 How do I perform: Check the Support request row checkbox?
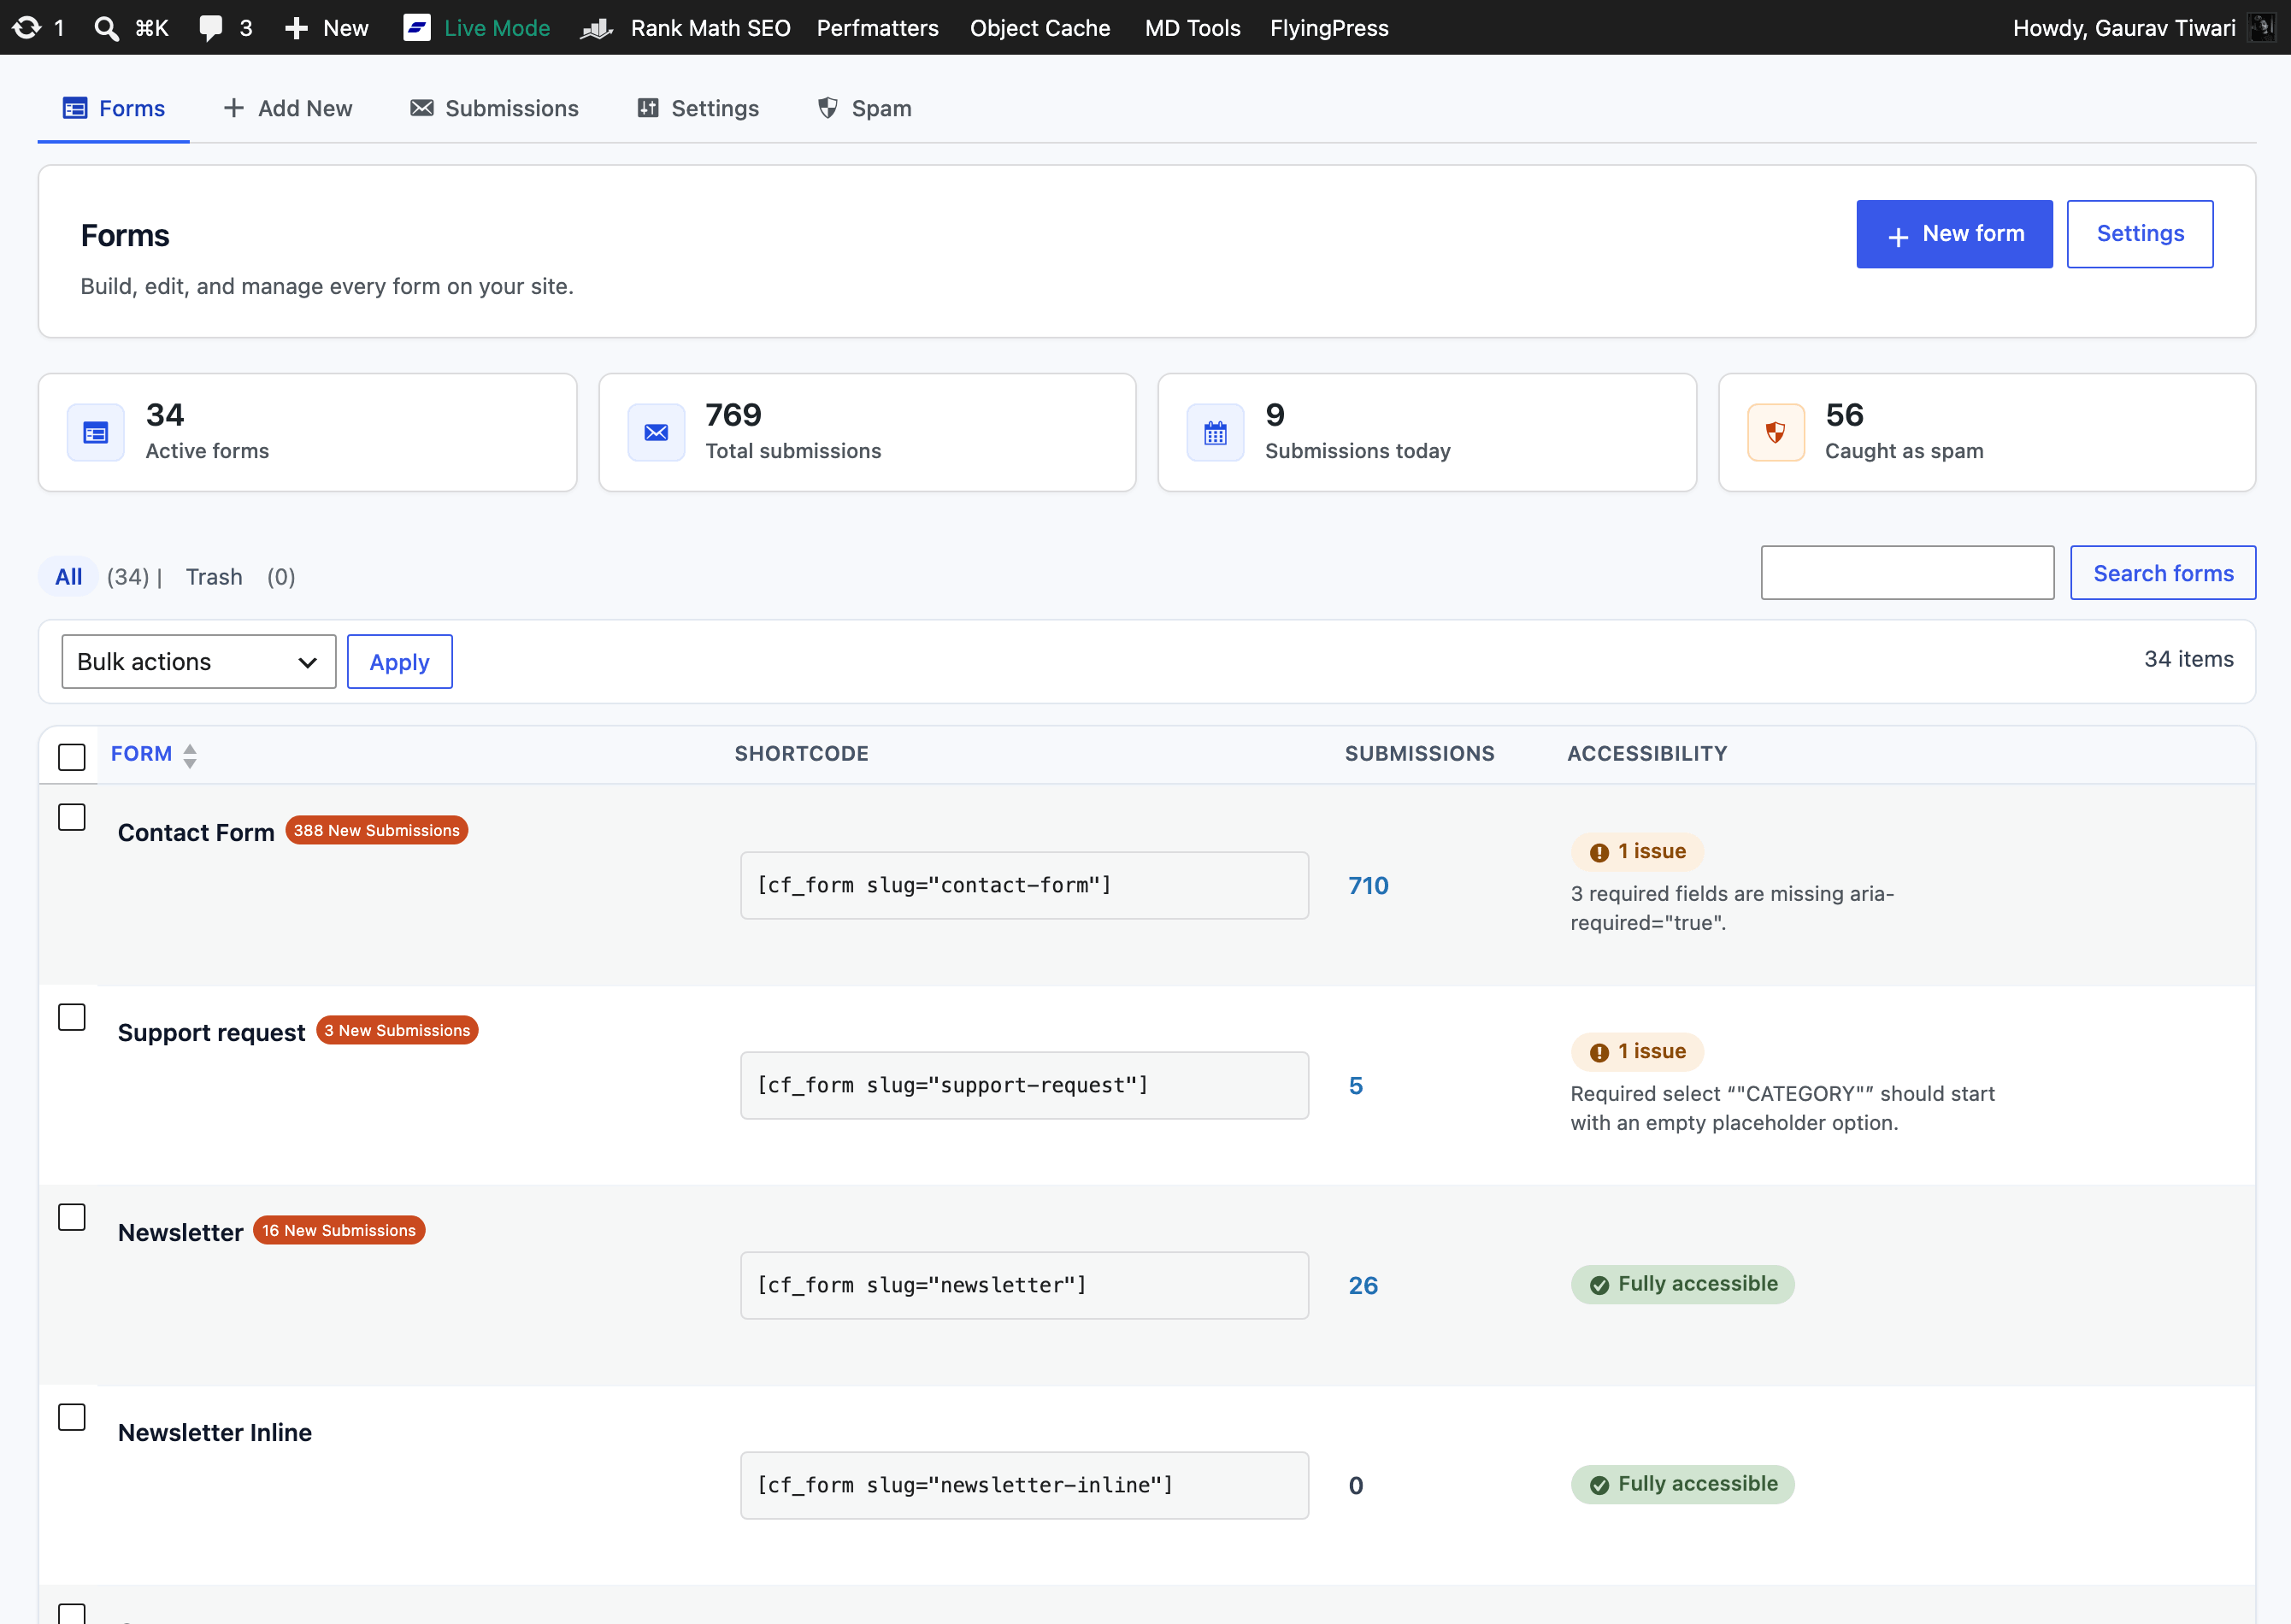pos(72,1017)
